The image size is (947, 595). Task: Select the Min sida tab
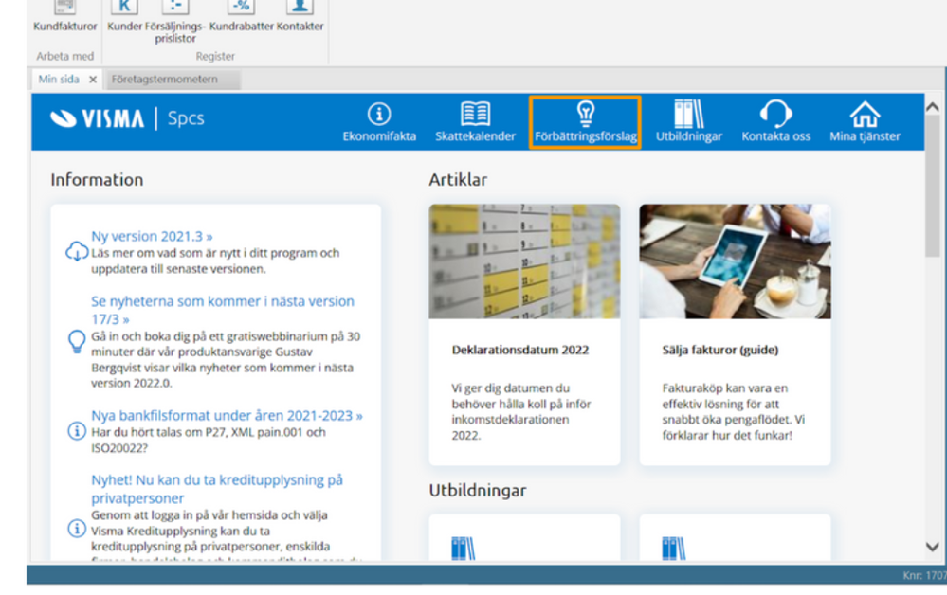click(x=58, y=80)
